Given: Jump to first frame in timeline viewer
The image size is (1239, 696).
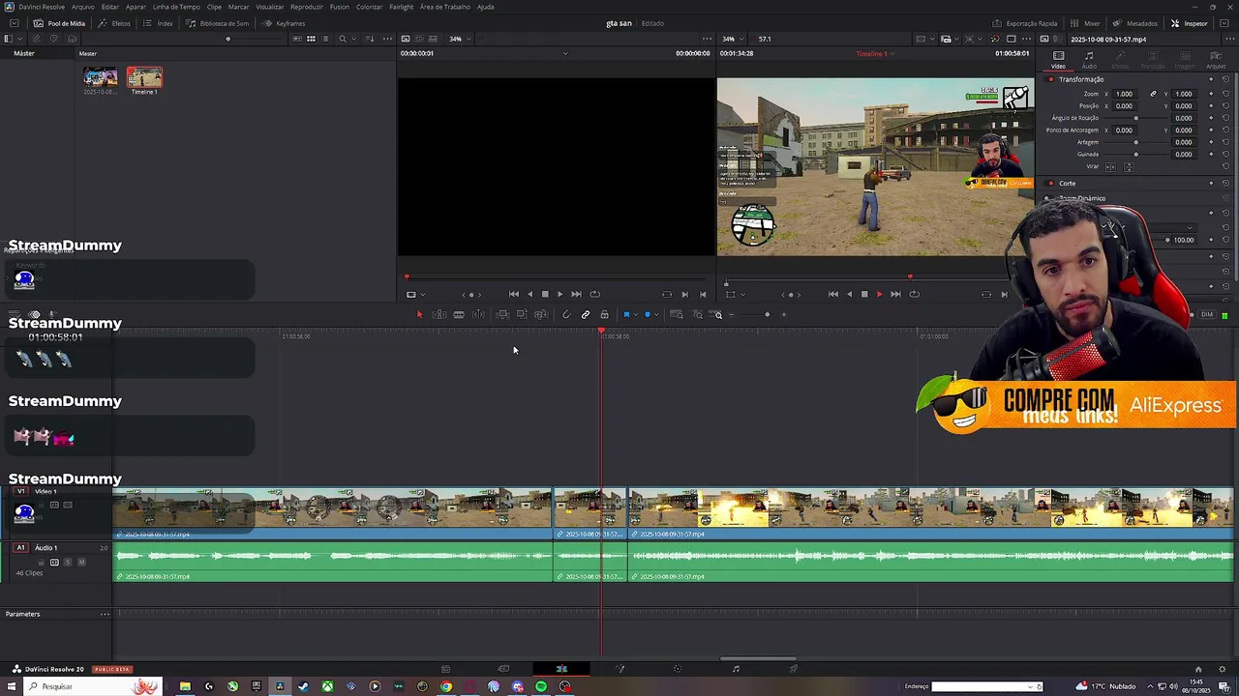Looking at the screenshot, I should coord(832,294).
